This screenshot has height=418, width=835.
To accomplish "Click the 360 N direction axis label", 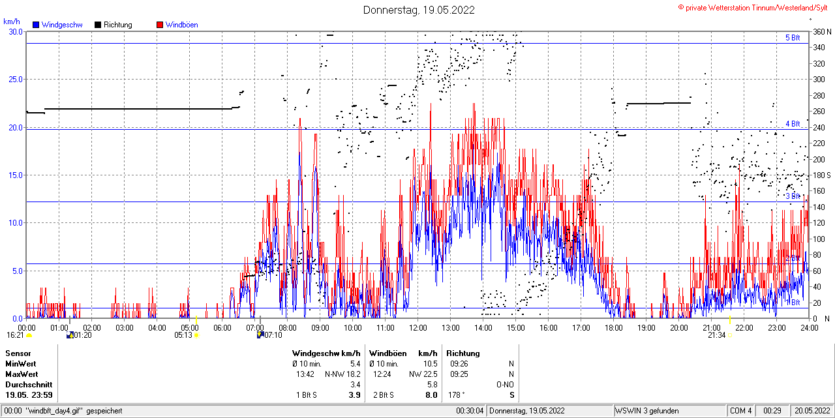I will (x=822, y=32).
